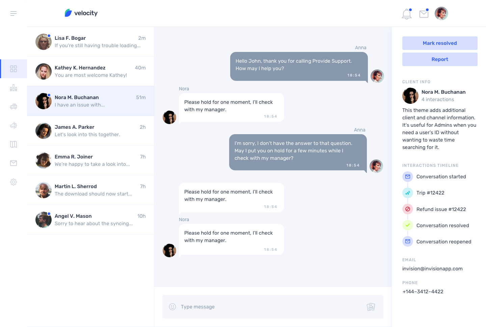486x327 pixels.
Task: Open the hamburger menu icon
Action: (13, 13)
